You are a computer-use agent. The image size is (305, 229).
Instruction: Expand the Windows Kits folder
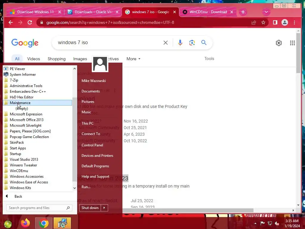coord(38,188)
